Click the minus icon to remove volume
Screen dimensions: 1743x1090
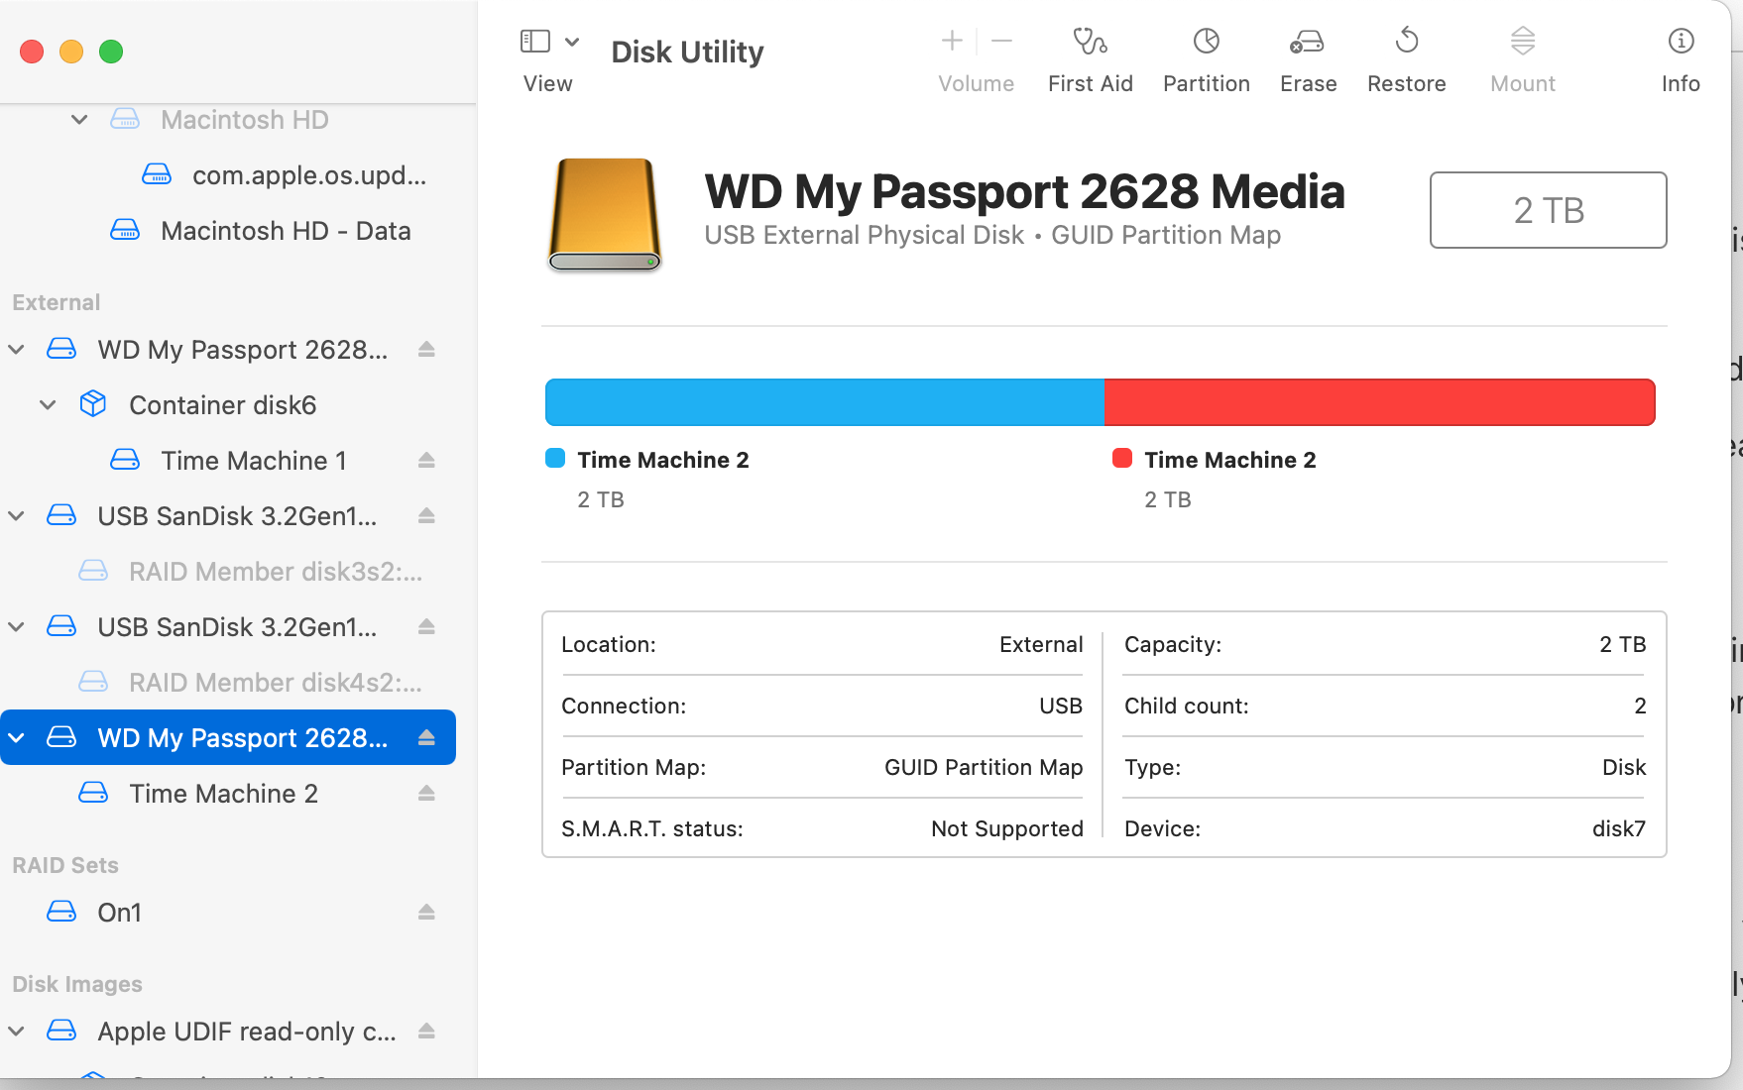point(1001,41)
